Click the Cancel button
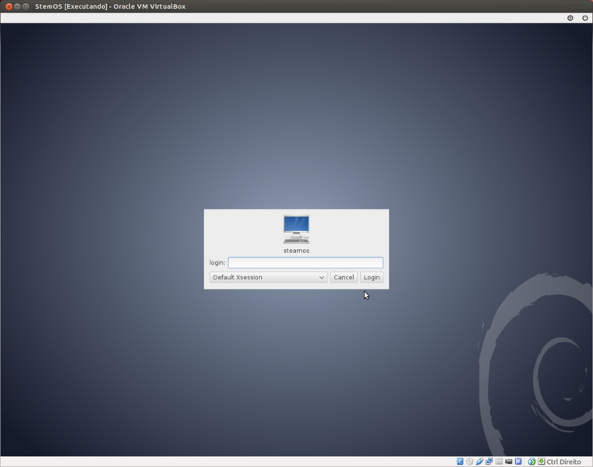 click(344, 277)
